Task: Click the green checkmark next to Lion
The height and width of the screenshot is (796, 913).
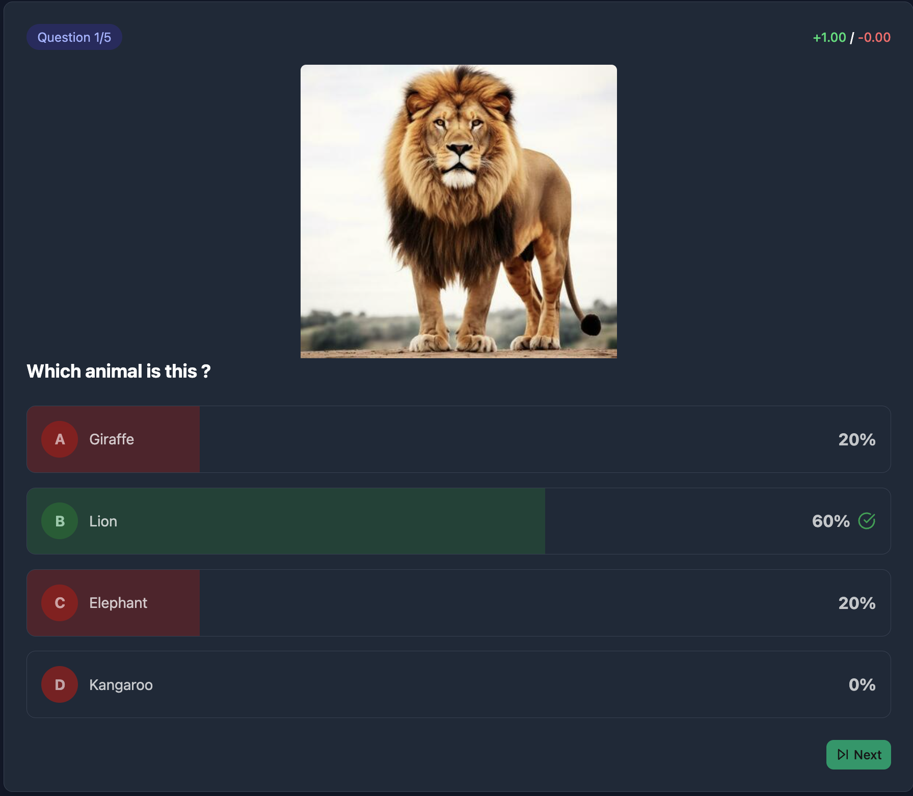Action: 868,521
